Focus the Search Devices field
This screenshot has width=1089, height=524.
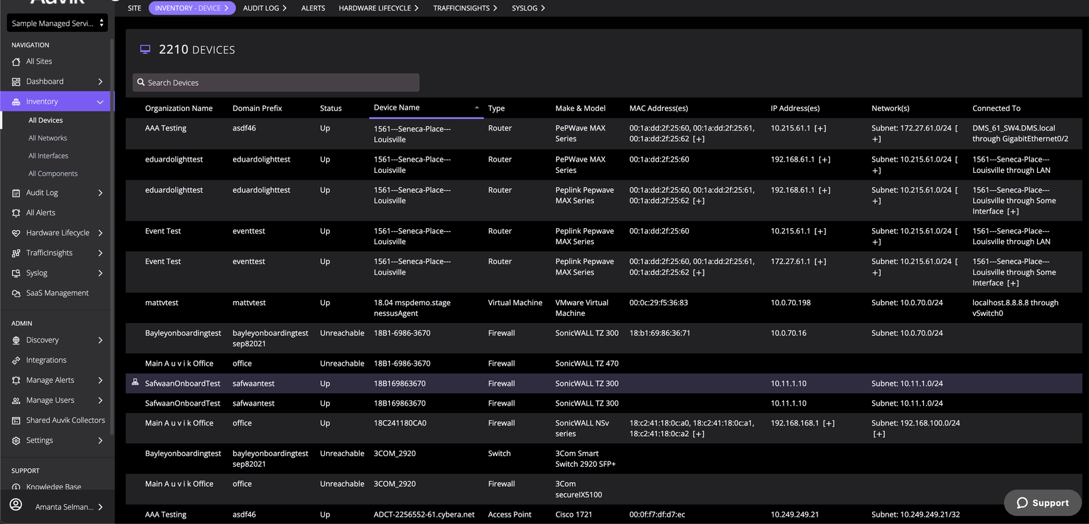pos(276,82)
